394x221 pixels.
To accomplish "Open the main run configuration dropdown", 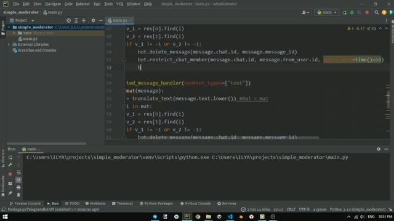I will 327,12.
